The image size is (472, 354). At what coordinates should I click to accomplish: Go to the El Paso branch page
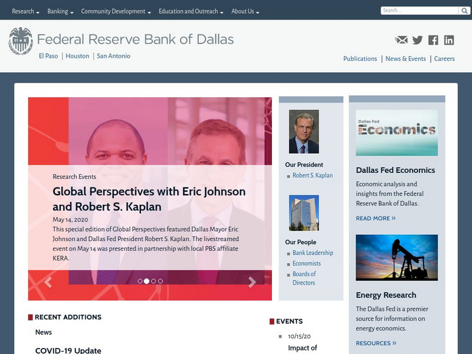tap(48, 56)
